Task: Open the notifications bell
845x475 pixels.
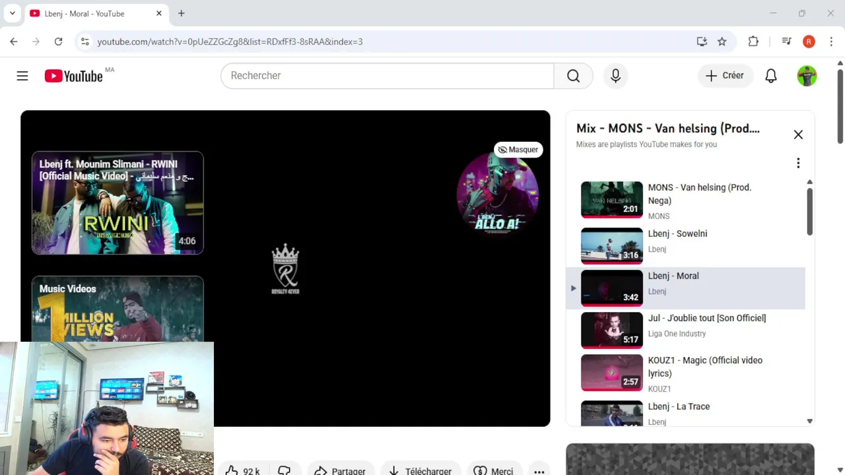Action: (770, 76)
